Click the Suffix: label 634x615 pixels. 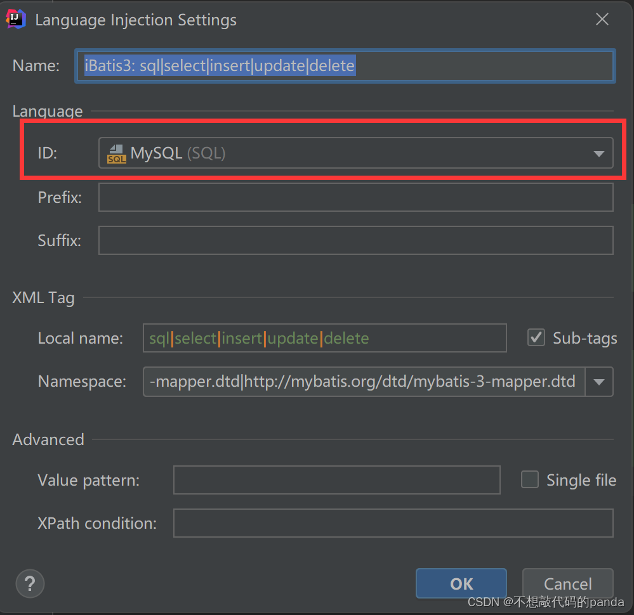pyautogui.click(x=60, y=240)
